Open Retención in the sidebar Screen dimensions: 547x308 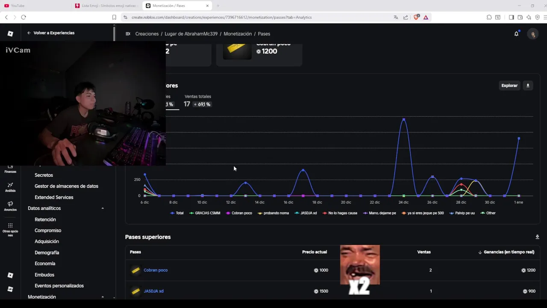(45, 219)
